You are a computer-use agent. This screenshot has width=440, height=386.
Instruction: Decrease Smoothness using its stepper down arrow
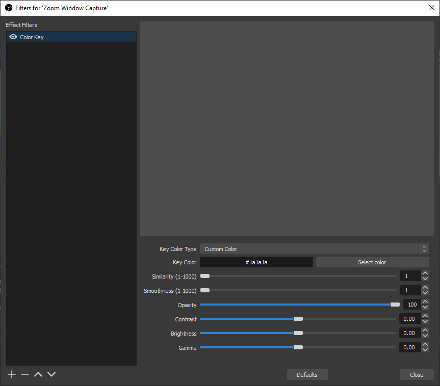point(425,293)
